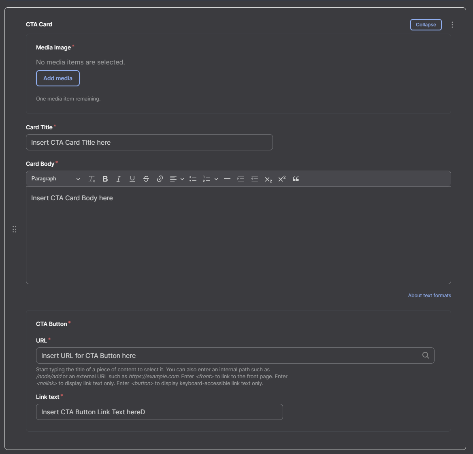The image size is (473, 454).
Task: Apply strikethrough formatting
Action: 146,179
